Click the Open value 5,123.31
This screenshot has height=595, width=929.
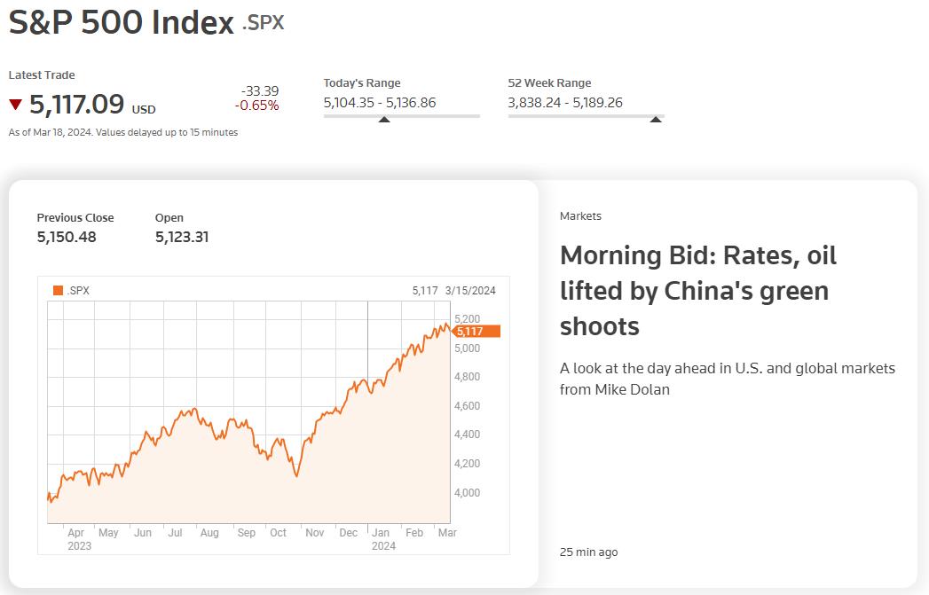182,237
